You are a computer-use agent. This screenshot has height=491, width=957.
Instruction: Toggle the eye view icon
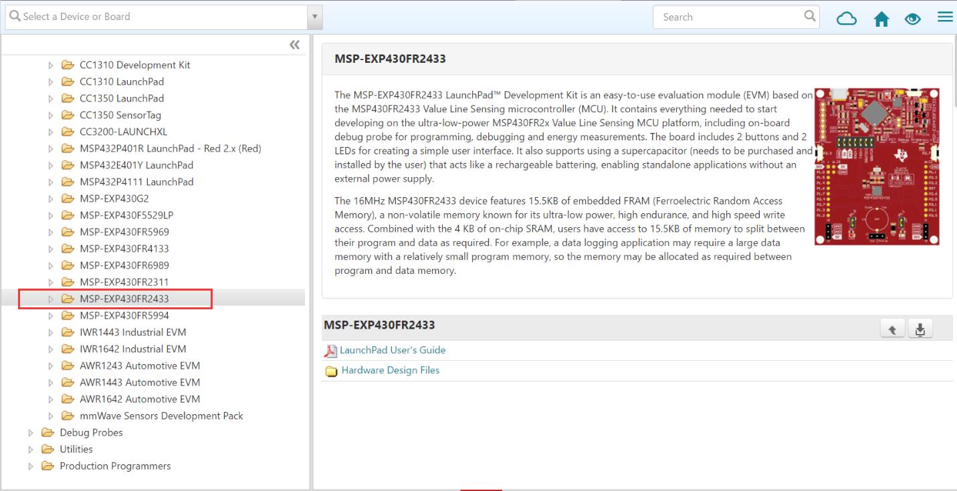pyautogui.click(x=913, y=19)
